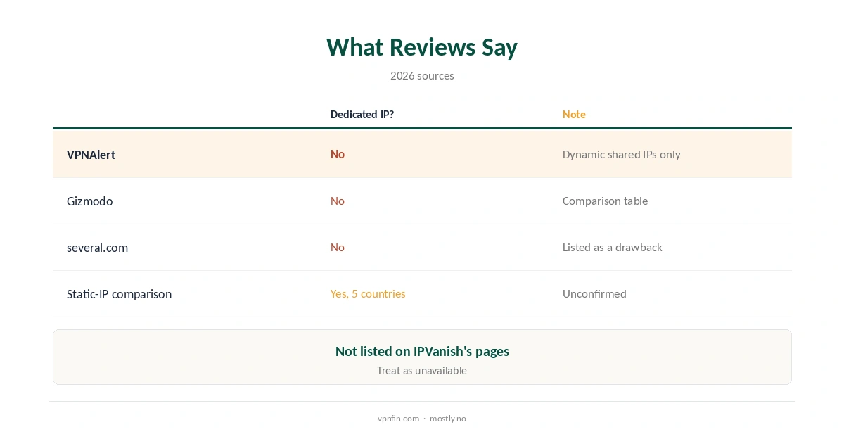Image resolution: width=844 pixels, height=432 pixels.
Task: Click the "Comparison table" note
Action: tap(605, 201)
